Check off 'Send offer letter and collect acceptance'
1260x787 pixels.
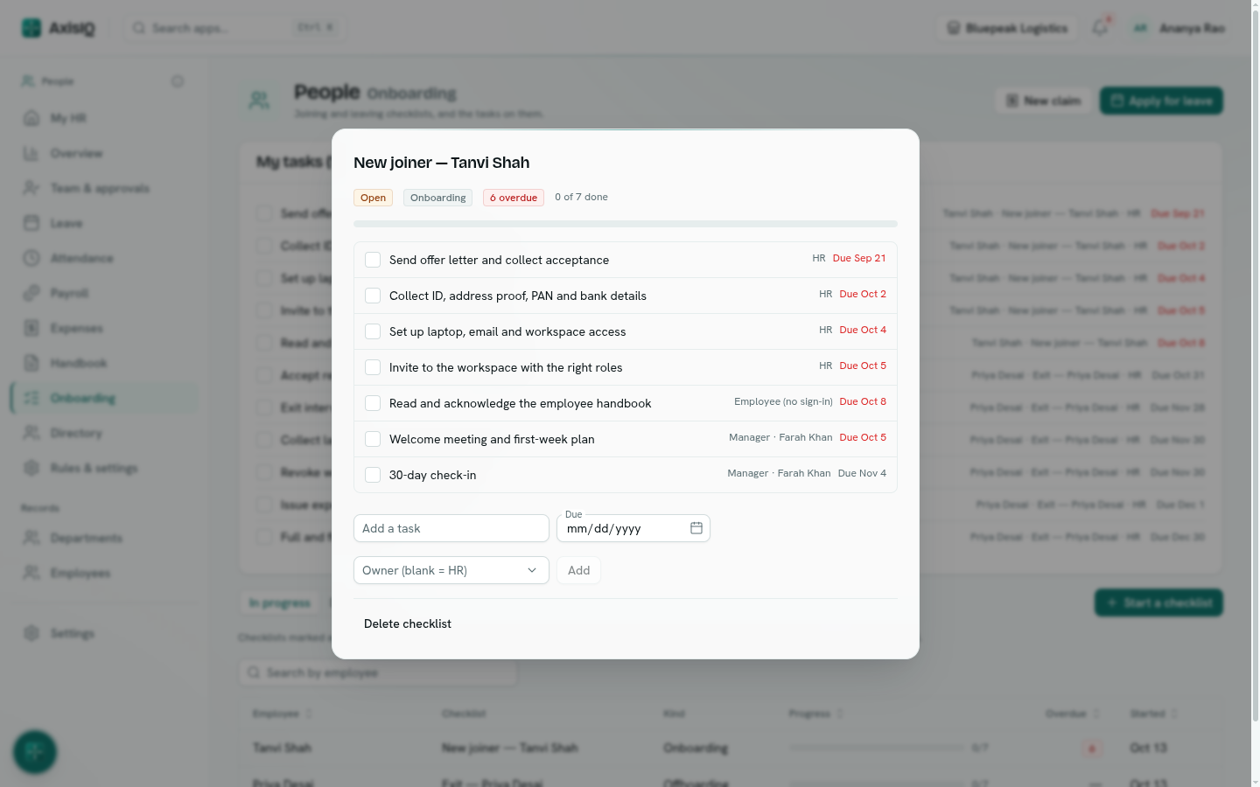373,260
